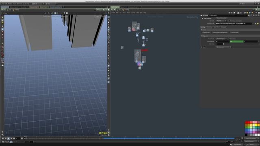Switch to the Geometry Spreadsheet pane tab

pyautogui.click(x=55, y=7)
